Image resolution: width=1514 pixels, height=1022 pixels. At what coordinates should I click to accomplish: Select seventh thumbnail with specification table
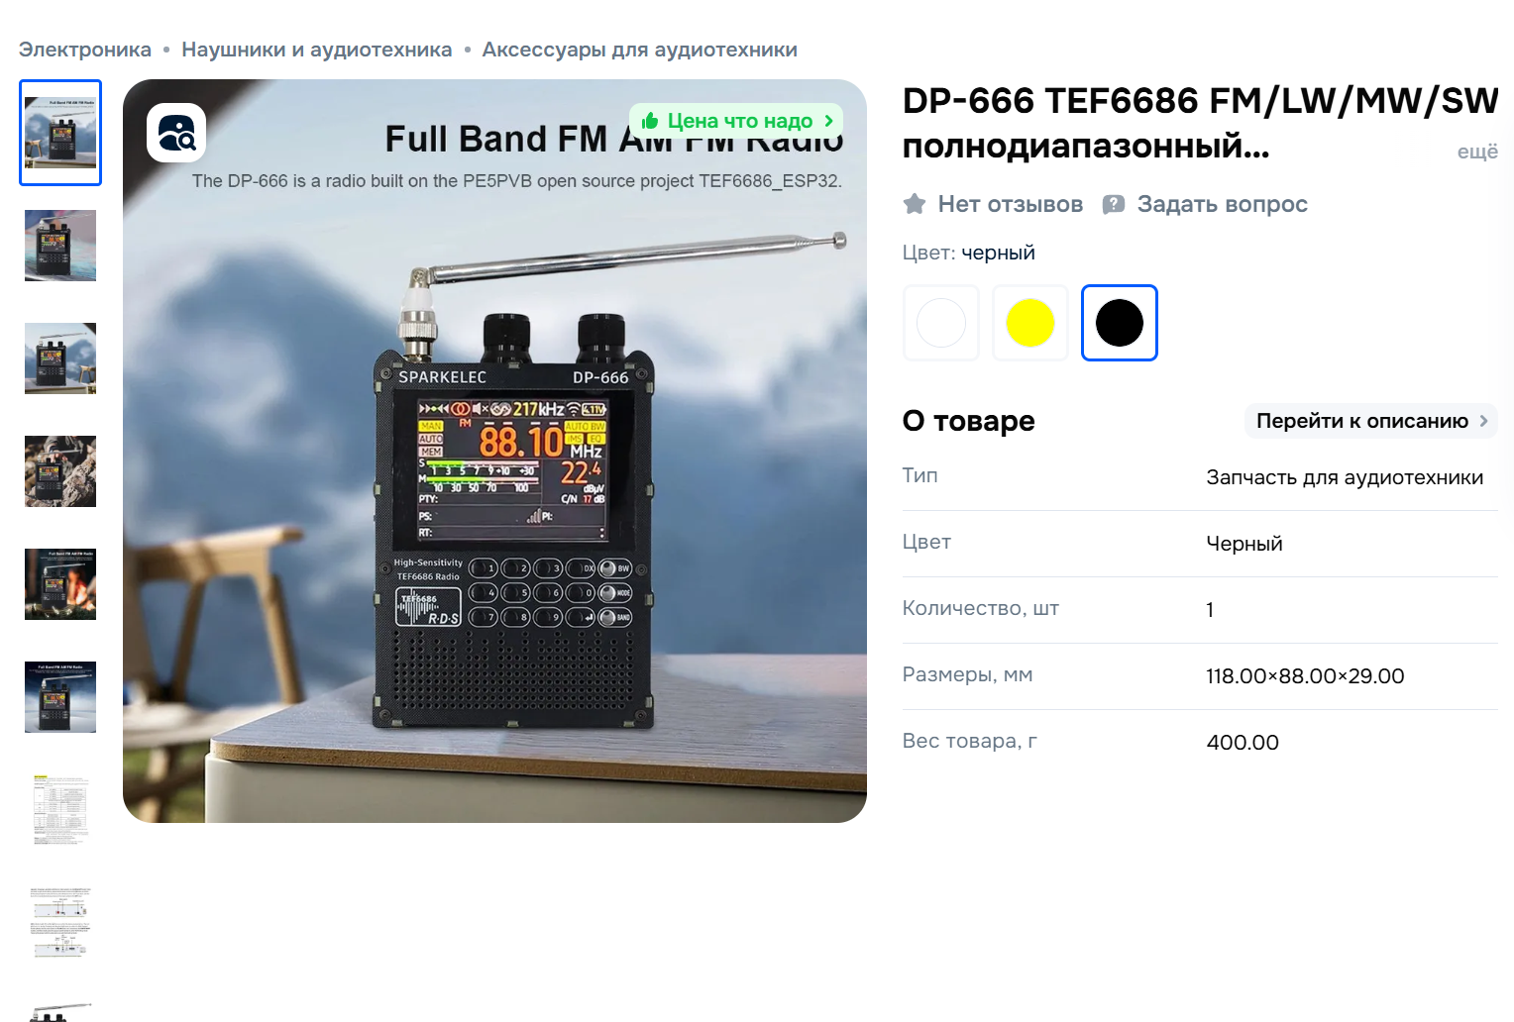coord(60,810)
